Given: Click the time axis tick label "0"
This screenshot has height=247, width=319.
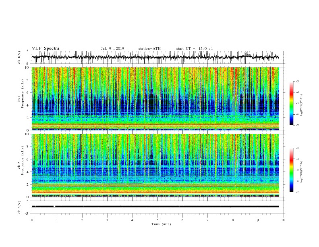Looking at the screenshot, I should coord(32,220).
